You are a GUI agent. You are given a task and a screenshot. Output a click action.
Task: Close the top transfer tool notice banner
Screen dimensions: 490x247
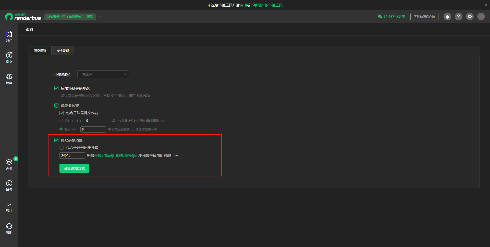485,5
